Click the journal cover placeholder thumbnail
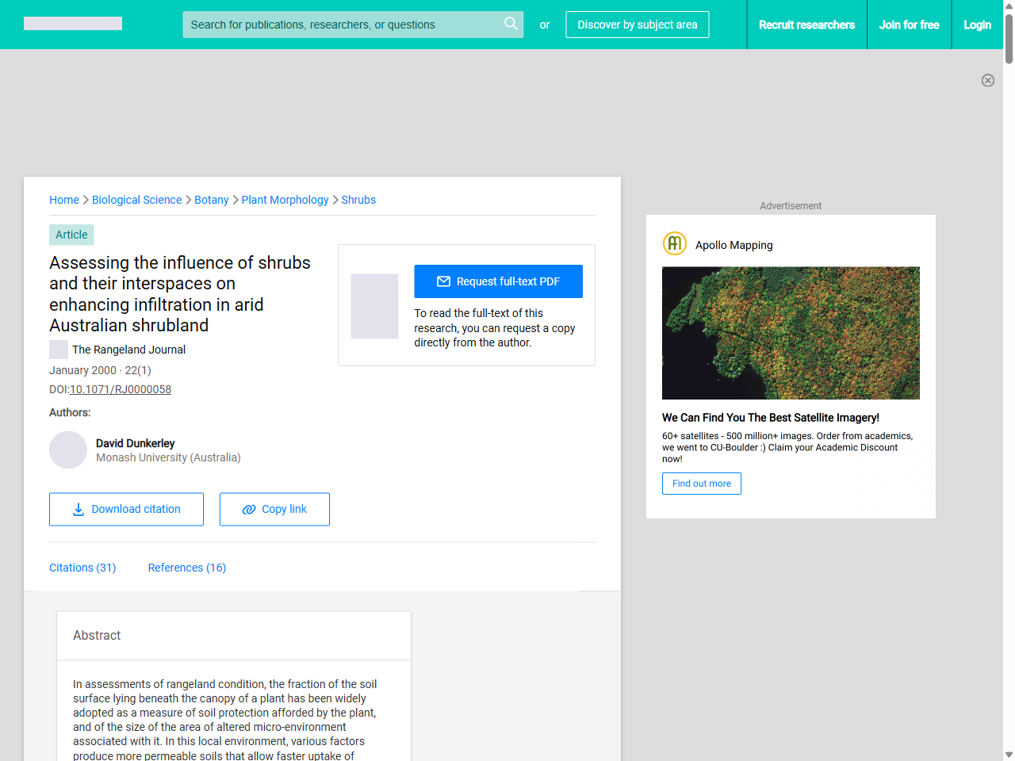This screenshot has width=1015, height=761. [x=373, y=306]
